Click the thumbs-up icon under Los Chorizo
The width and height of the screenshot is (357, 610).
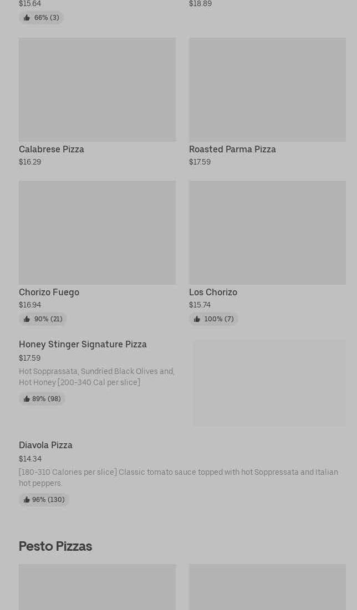197,319
